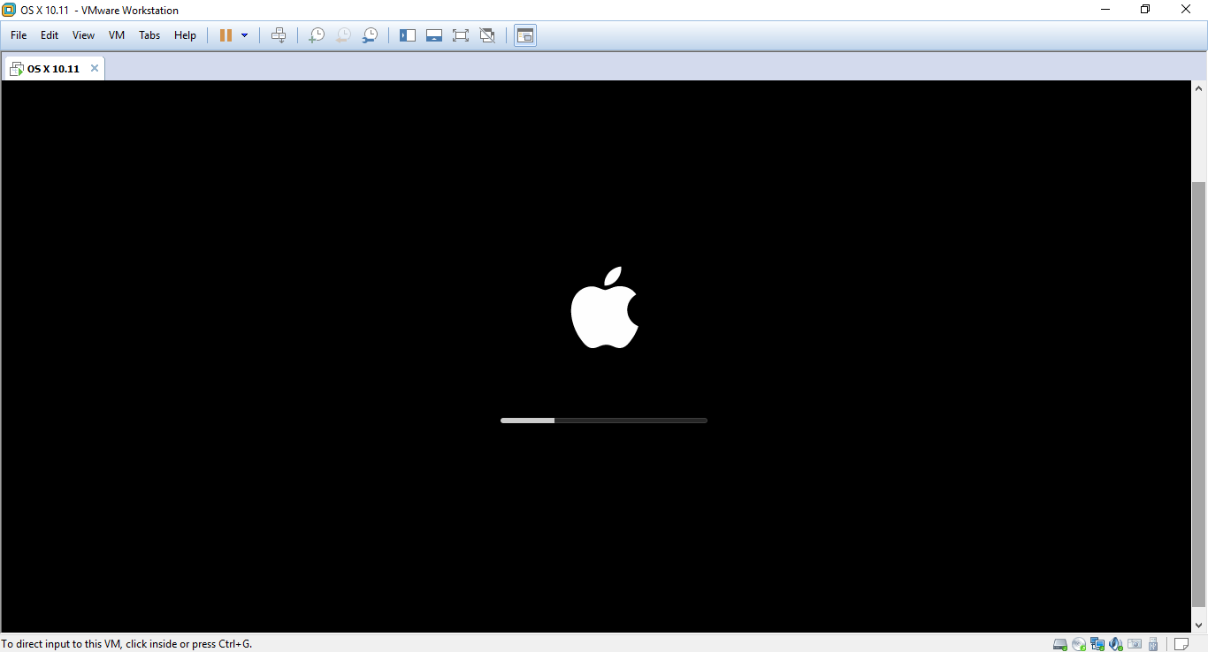Click the CD/DVD drive status icon

pos(1079,644)
